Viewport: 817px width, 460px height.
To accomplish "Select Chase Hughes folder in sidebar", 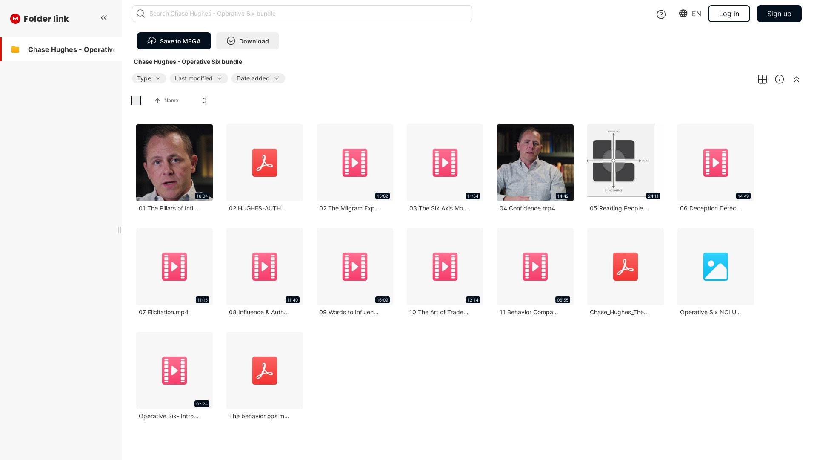I will (x=64, y=49).
